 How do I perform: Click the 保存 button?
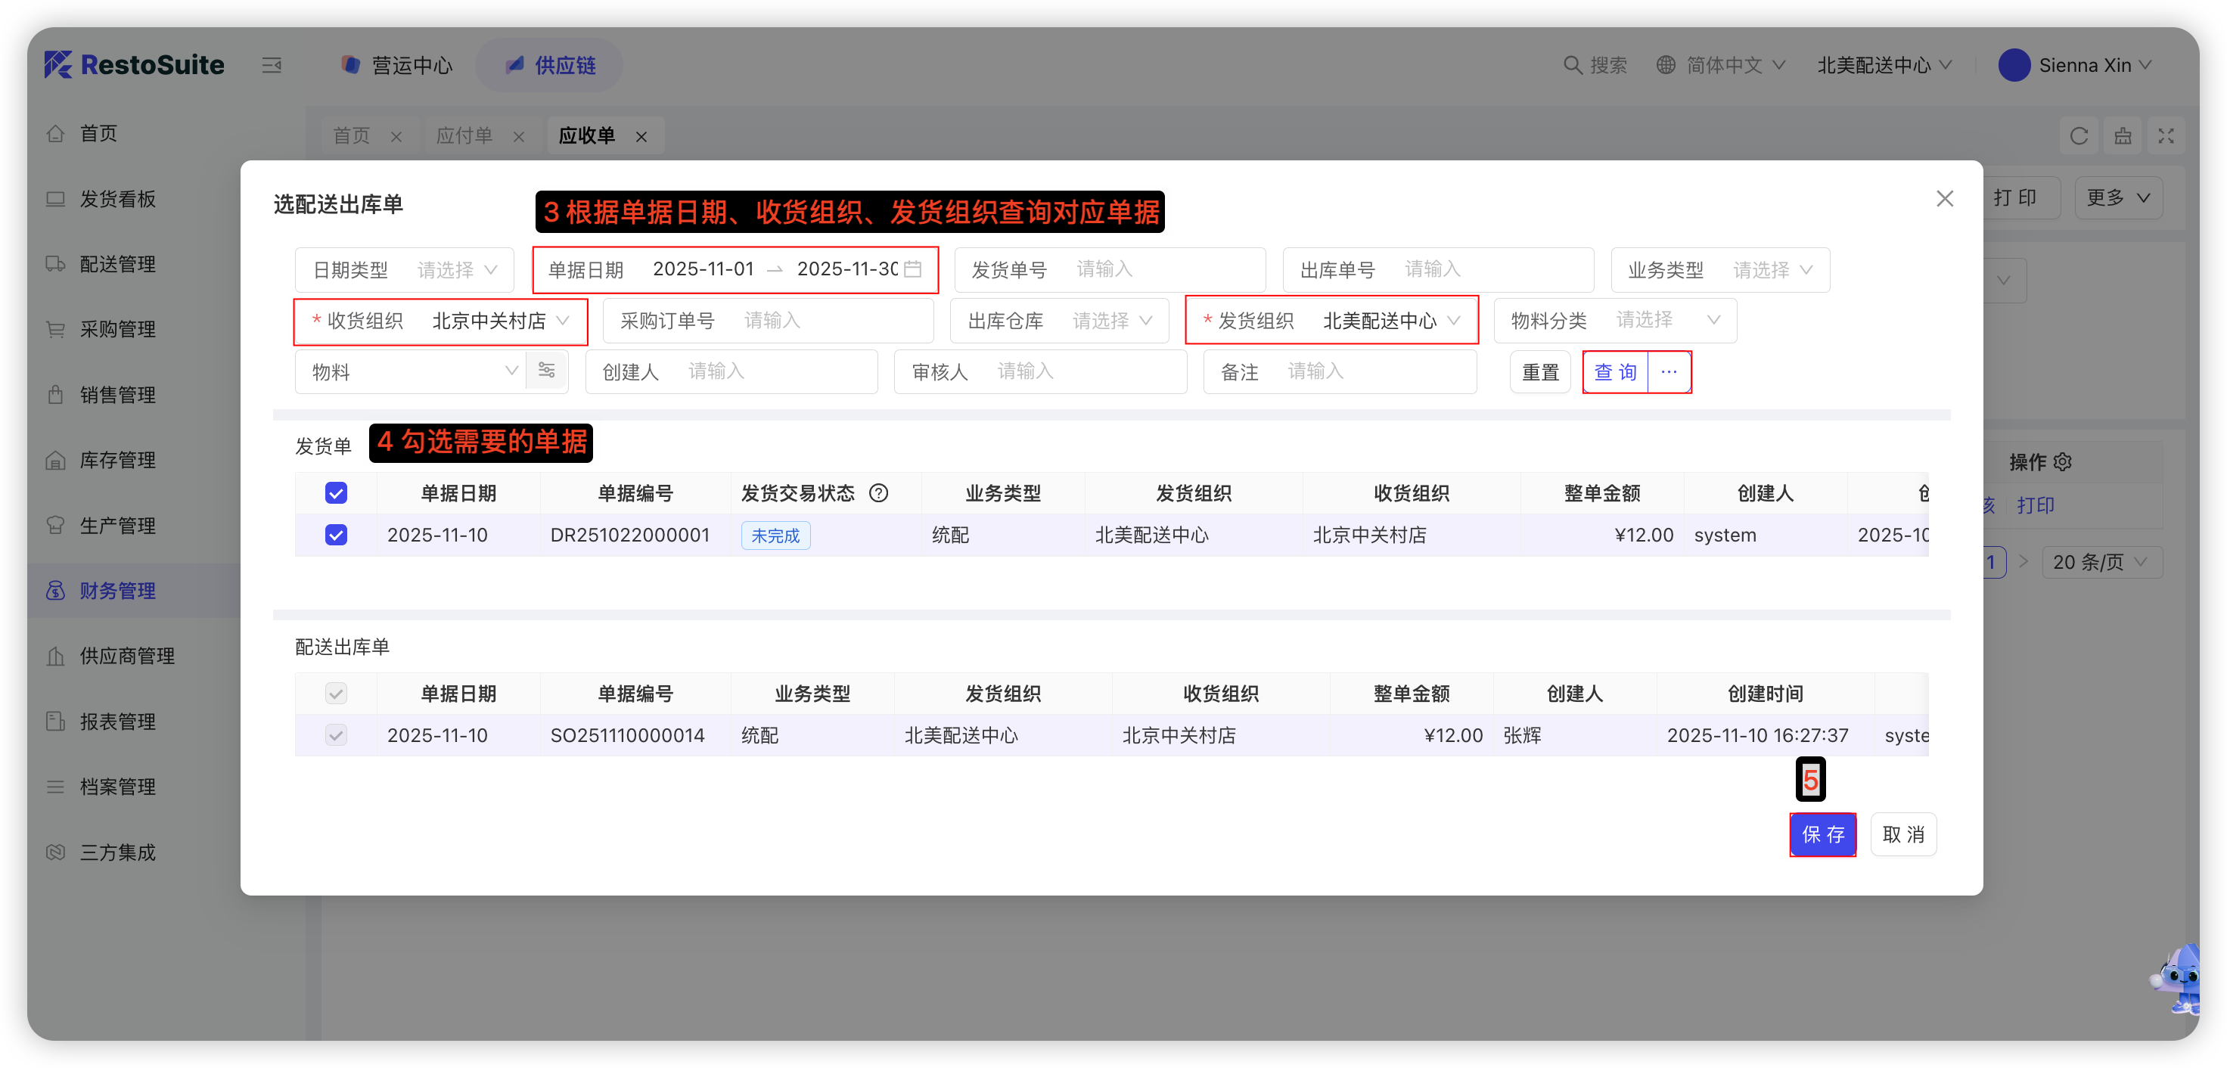coord(1822,835)
